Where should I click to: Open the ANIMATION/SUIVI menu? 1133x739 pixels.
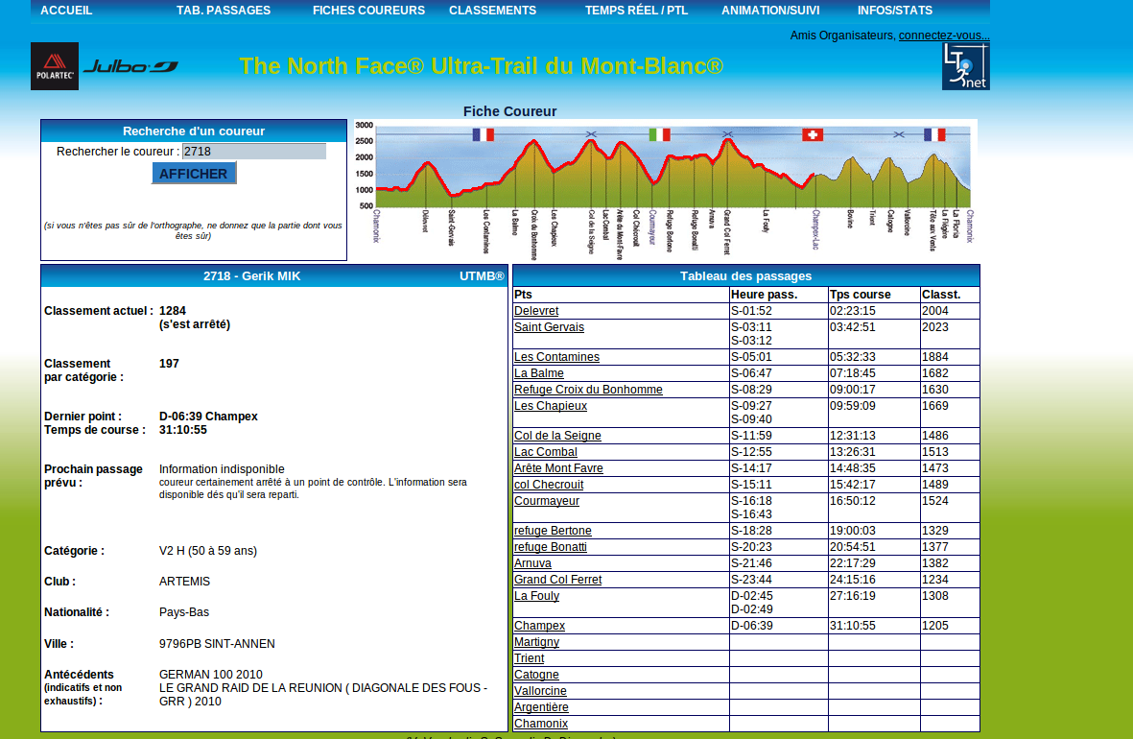(x=770, y=11)
